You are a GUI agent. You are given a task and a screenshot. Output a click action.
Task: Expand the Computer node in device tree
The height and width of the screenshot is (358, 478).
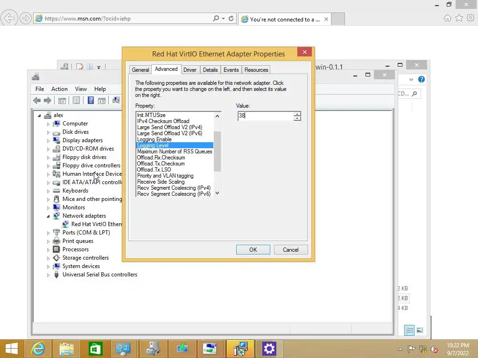coord(48,124)
